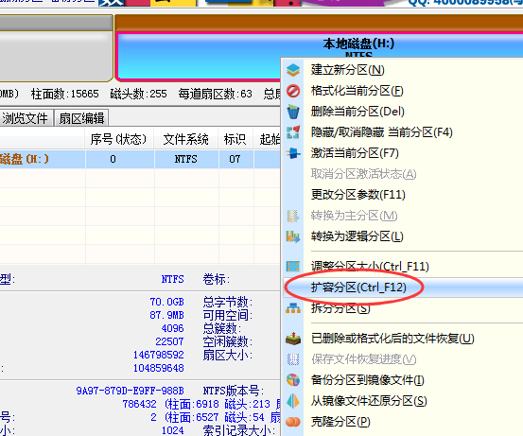Screen dimensions: 523x436
Task: Click the 转换为逻辑分区 icon
Action: [x=293, y=236]
